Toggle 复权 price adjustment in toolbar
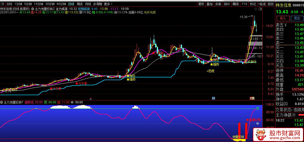 click(201, 4)
